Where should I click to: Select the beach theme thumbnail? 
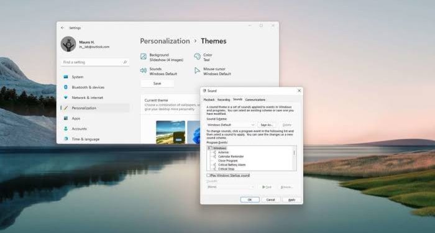pyautogui.click(x=171, y=132)
